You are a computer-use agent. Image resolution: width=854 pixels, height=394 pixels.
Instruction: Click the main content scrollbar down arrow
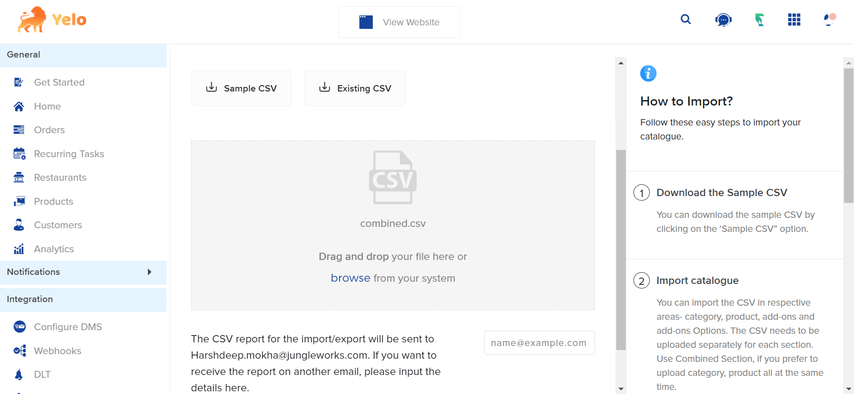[621, 389]
